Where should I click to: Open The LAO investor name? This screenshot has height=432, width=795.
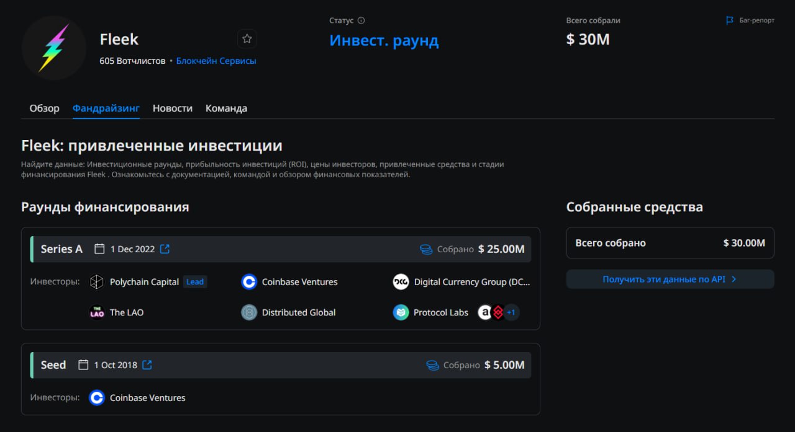click(x=127, y=312)
